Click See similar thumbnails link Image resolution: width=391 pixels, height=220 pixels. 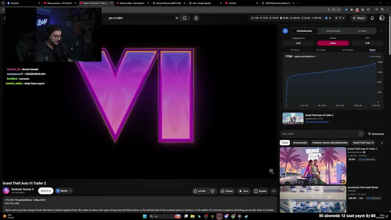pyautogui.click(x=318, y=122)
